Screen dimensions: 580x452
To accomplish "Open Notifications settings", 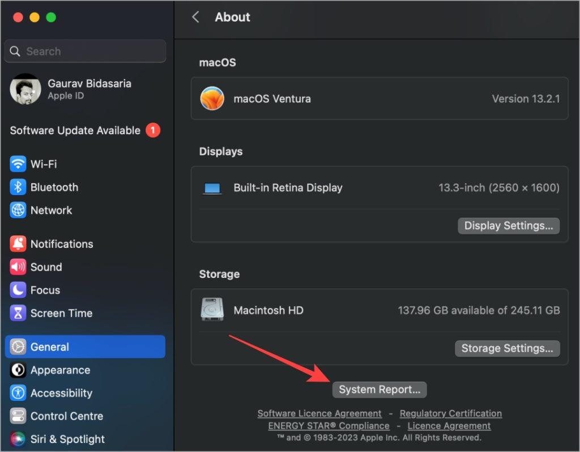I will (85, 244).
